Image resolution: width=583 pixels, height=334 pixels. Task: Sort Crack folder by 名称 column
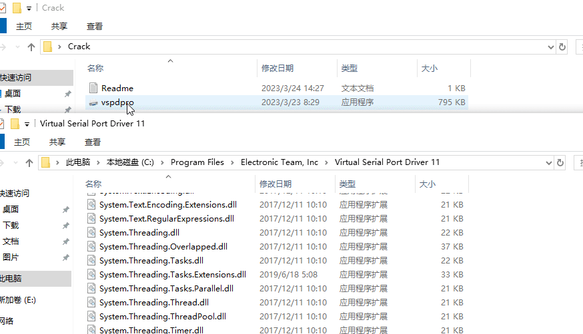(95, 69)
